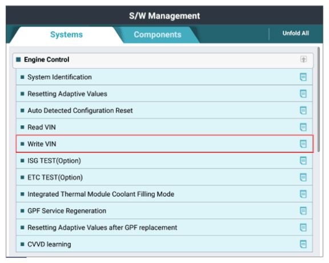Click the vertical scrollbar thumb

click(319, 99)
